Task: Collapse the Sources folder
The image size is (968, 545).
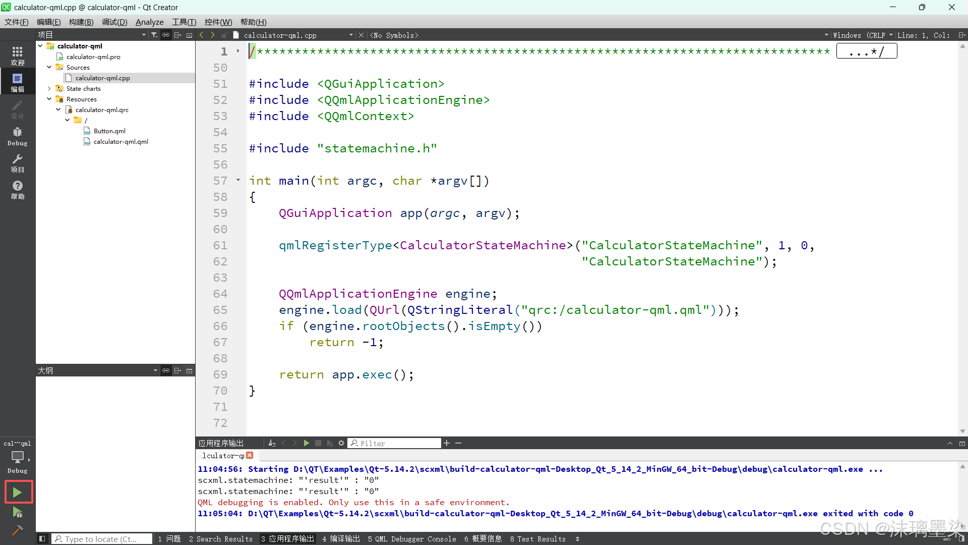Action: 49,67
